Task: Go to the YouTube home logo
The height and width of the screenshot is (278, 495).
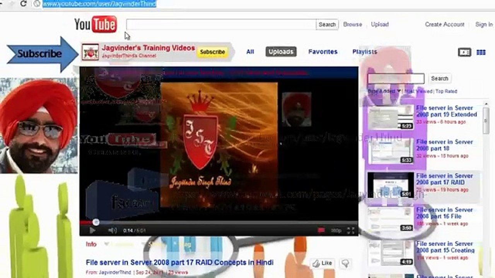Action: coord(96,24)
